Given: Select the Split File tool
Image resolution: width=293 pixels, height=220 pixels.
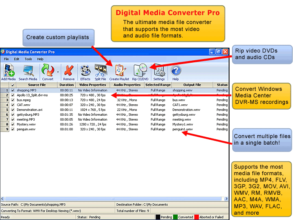Looking at the screenshot, I should pyautogui.click(x=101, y=72).
